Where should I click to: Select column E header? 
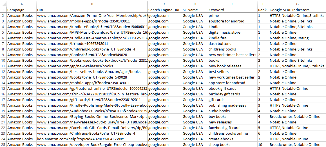233,4
